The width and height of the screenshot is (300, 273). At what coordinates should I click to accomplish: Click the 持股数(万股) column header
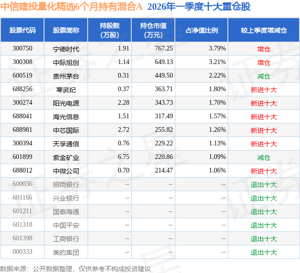tap(110, 30)
